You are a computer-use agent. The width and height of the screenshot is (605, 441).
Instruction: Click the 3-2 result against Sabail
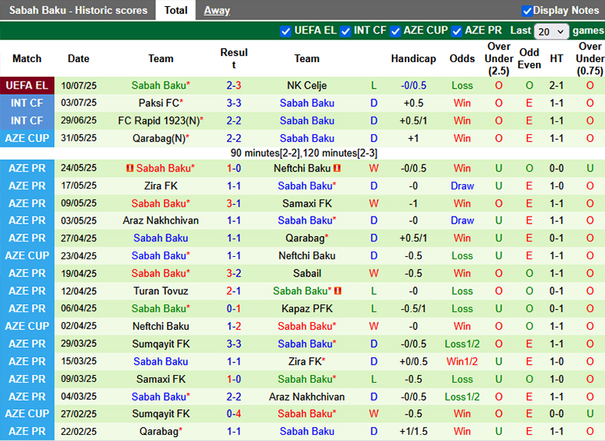[233, 273]
